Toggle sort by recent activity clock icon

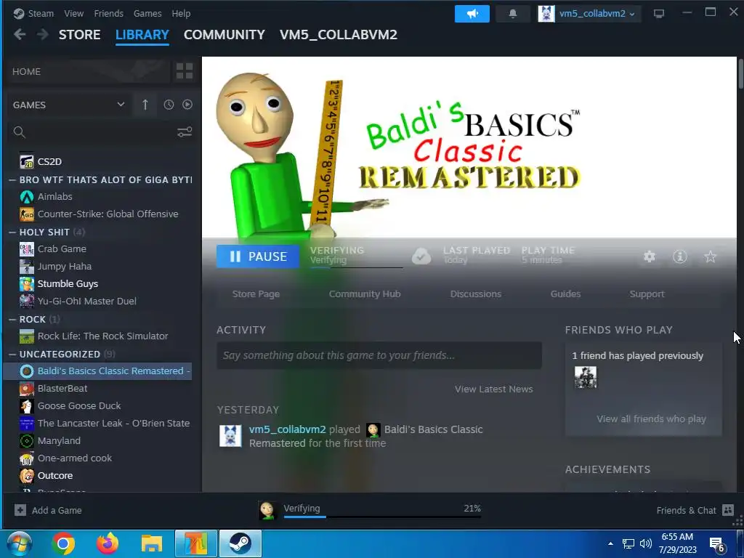[x=169, y=105]
